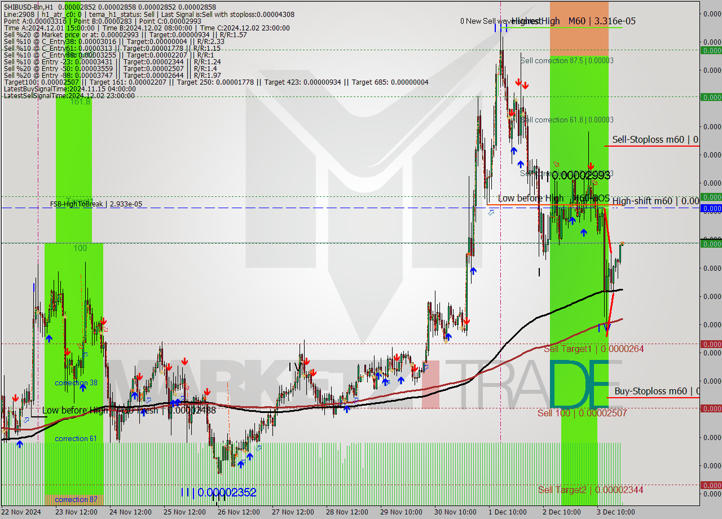
Task: Click the '24 Nov 12:00' time axis label
Action: 130,512
